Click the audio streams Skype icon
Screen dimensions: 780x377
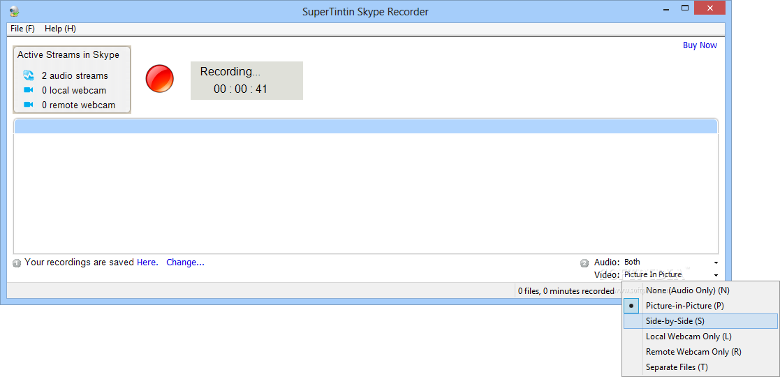(29, 75)
